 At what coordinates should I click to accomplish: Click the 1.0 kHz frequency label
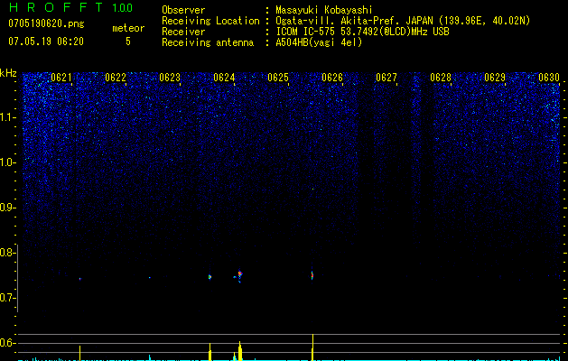coord(7,162)
